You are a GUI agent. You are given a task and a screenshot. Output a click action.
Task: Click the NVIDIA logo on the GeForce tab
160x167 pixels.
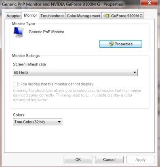pyautogui.click(x=106, y=16)
